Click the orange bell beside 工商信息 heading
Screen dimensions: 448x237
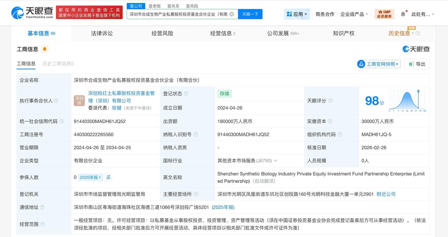44,49
